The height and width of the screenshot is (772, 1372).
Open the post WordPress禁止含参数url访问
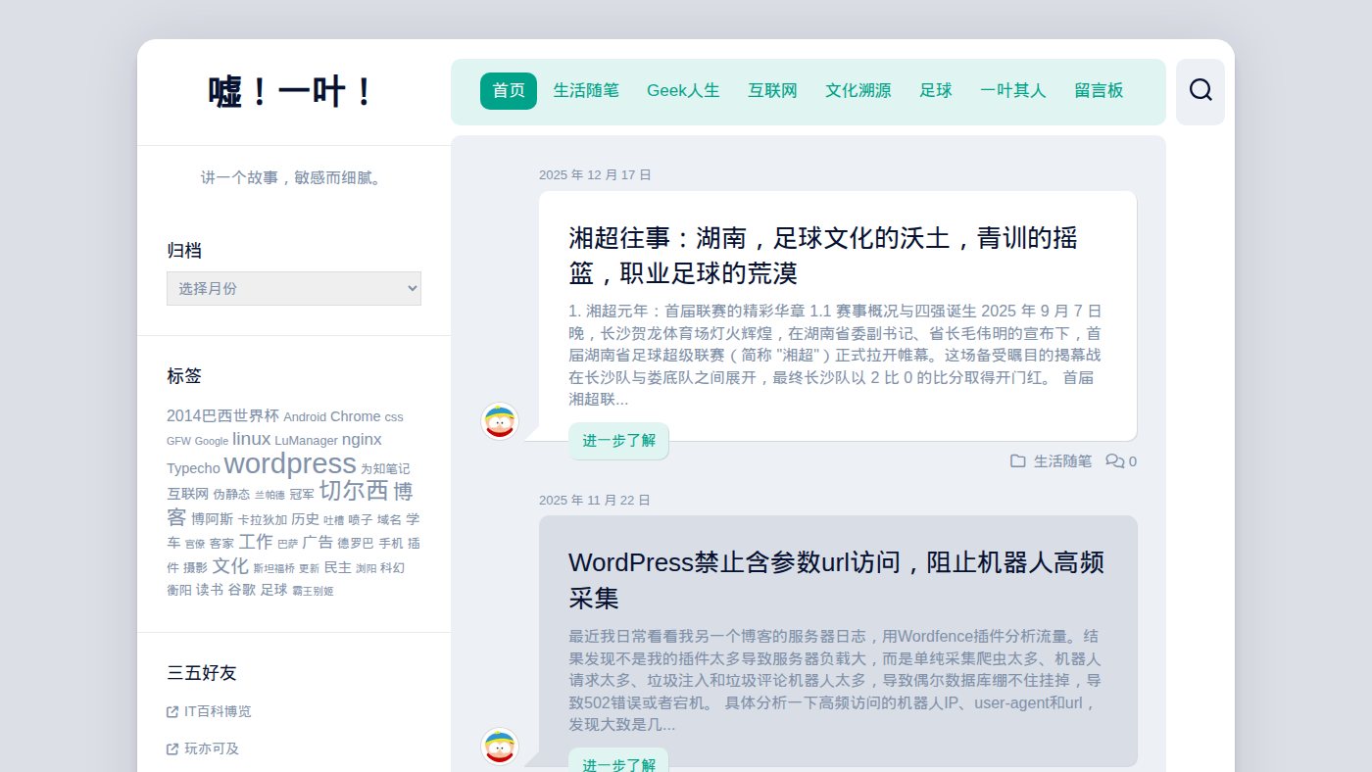click(x=836, y=580)
